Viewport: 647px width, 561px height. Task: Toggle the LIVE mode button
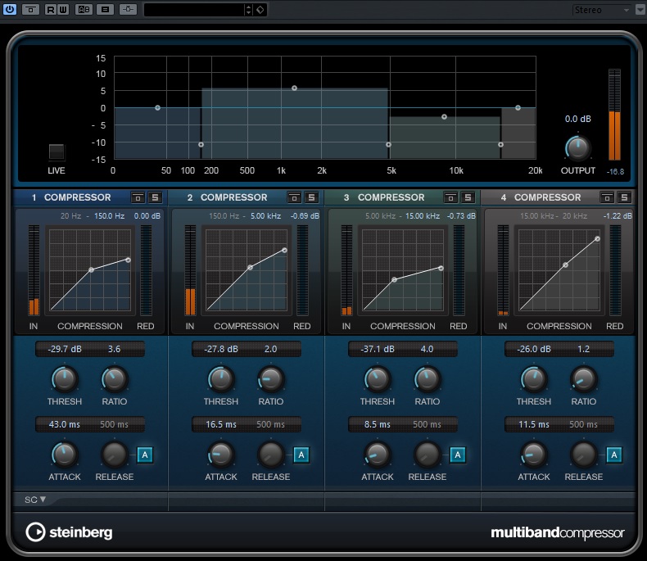tap(57, 152)
